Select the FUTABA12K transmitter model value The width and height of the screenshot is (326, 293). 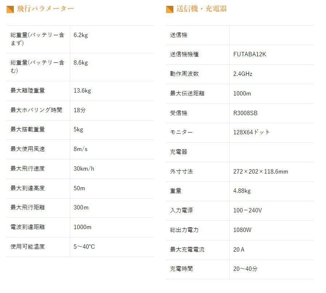pos(250,54)
